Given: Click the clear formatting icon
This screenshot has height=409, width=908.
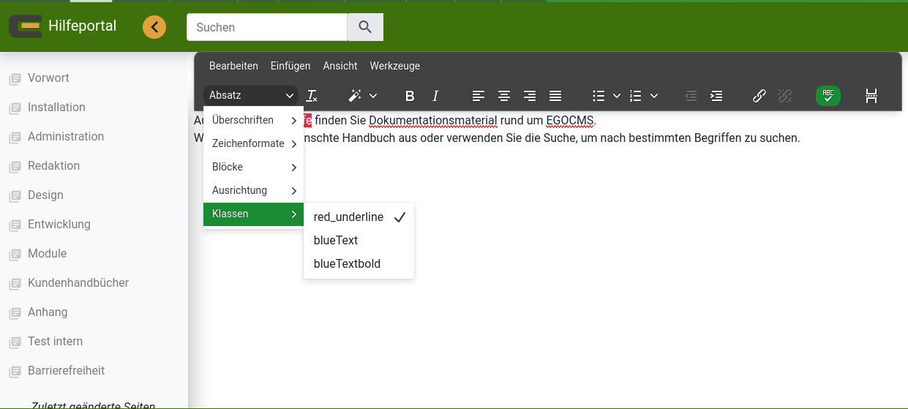Looking at the screenshot, I should (312, 96).
